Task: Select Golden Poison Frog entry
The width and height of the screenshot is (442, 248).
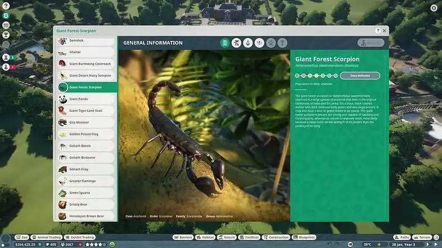Action: 86,134
